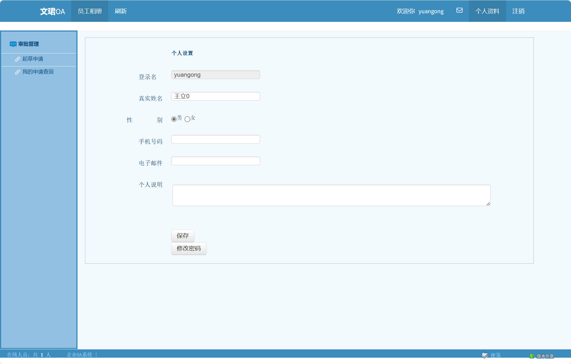Viewport: 571px width, 364px height.
Task: Select the 男 gender radio button
Action: [x=174, y=119]
